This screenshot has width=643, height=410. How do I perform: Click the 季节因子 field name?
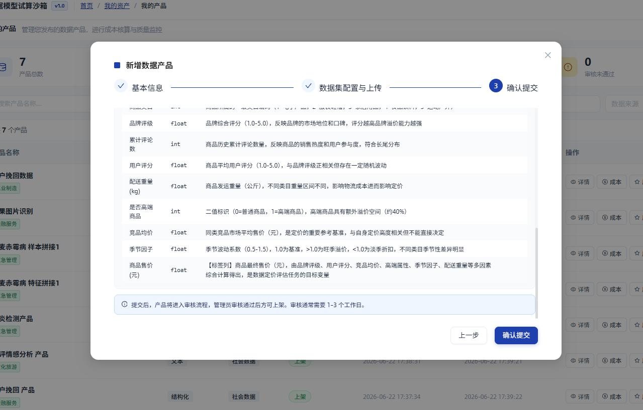[141, 249]
